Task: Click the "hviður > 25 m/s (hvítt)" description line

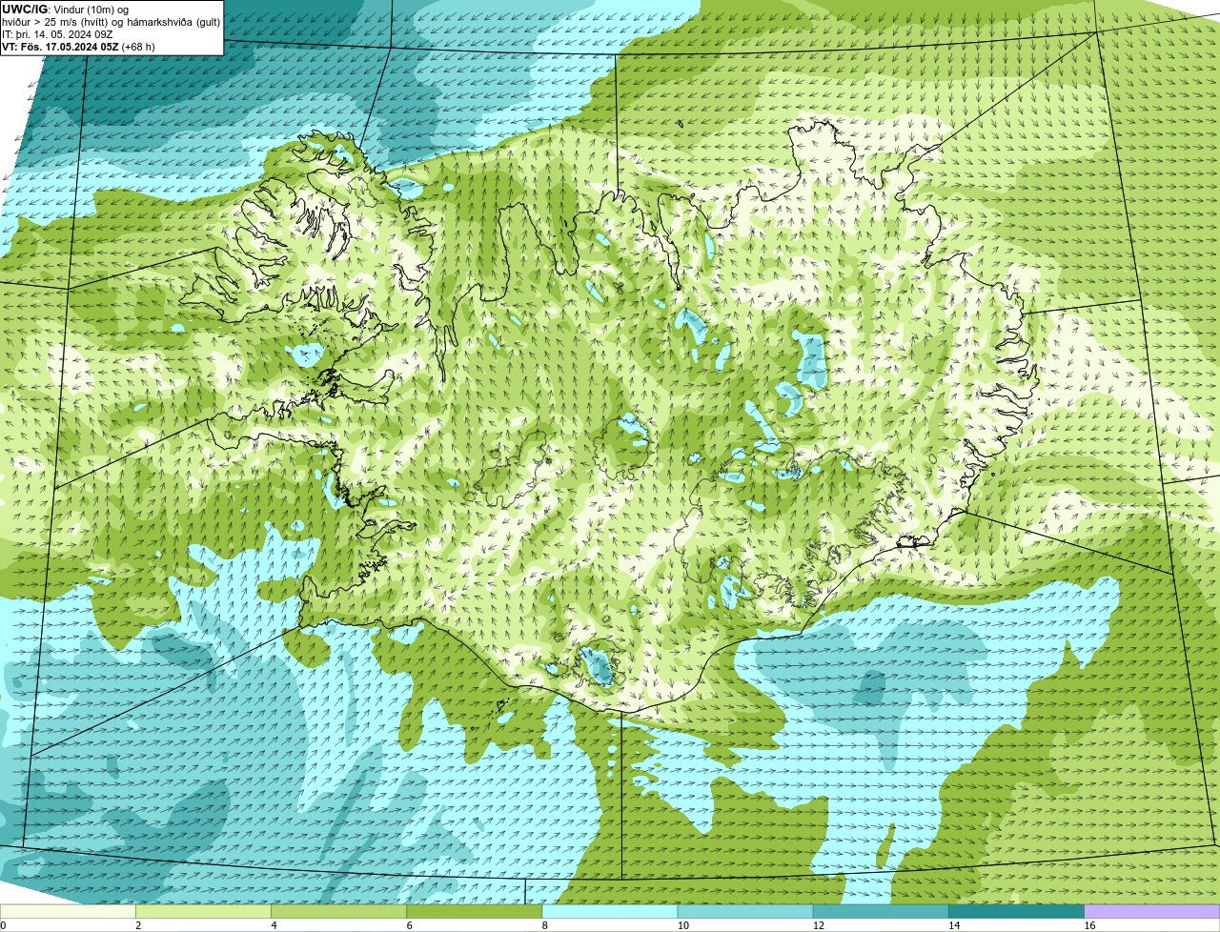Action: pyautogui.click(x=111, y=22)
